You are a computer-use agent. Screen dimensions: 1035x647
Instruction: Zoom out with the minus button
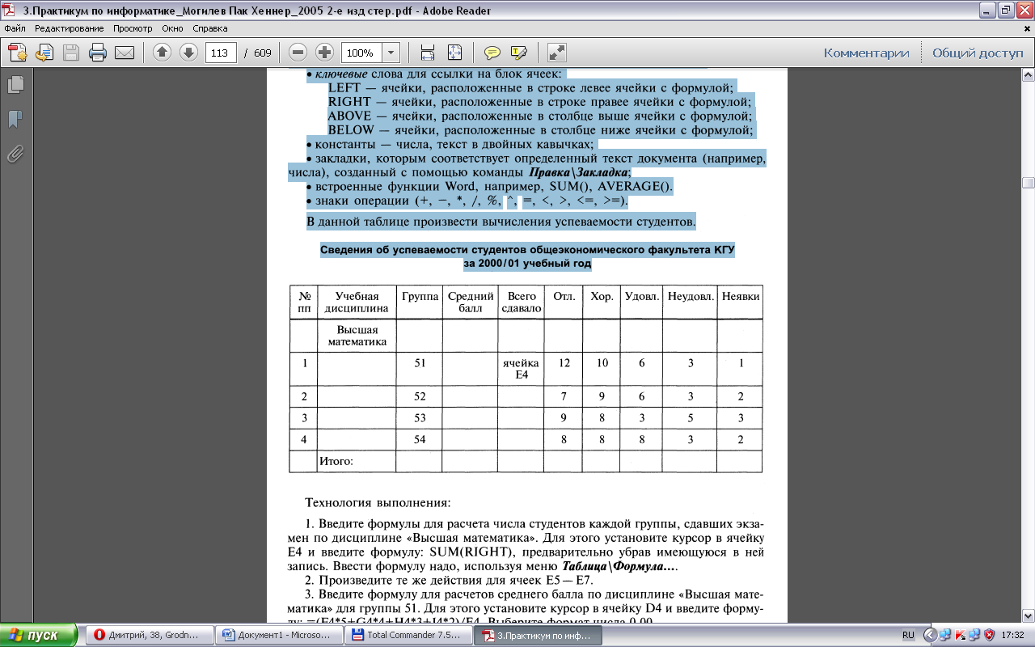(x=298, y=53)
